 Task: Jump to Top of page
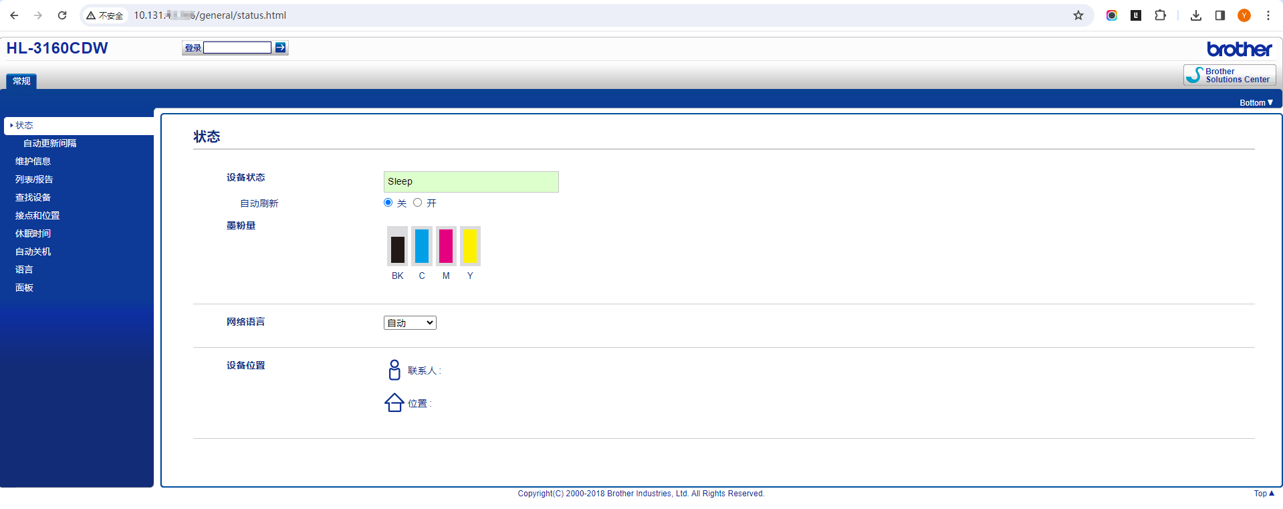tap(1264, 494)
